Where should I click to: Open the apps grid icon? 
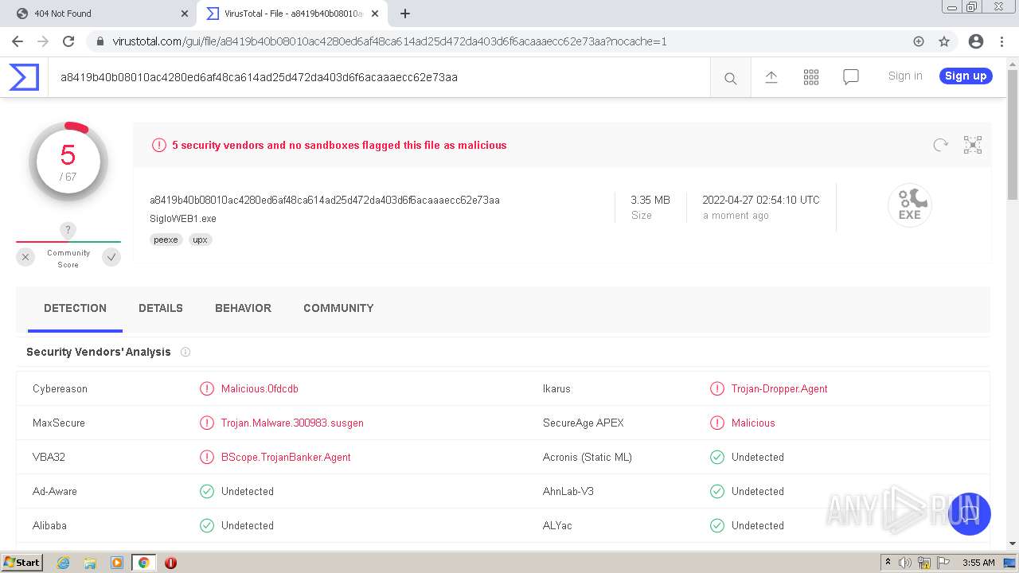click(x=811, y=77)
